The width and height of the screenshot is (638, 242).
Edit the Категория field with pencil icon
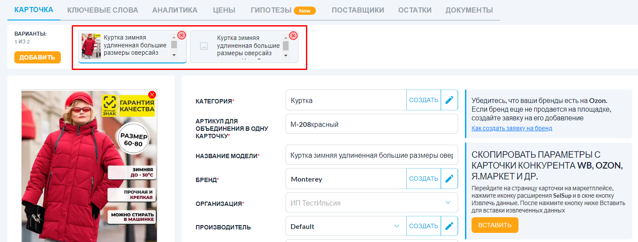pos(449,100)
